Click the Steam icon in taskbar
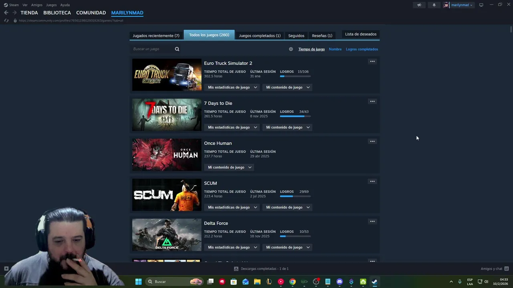 [374, 282]
